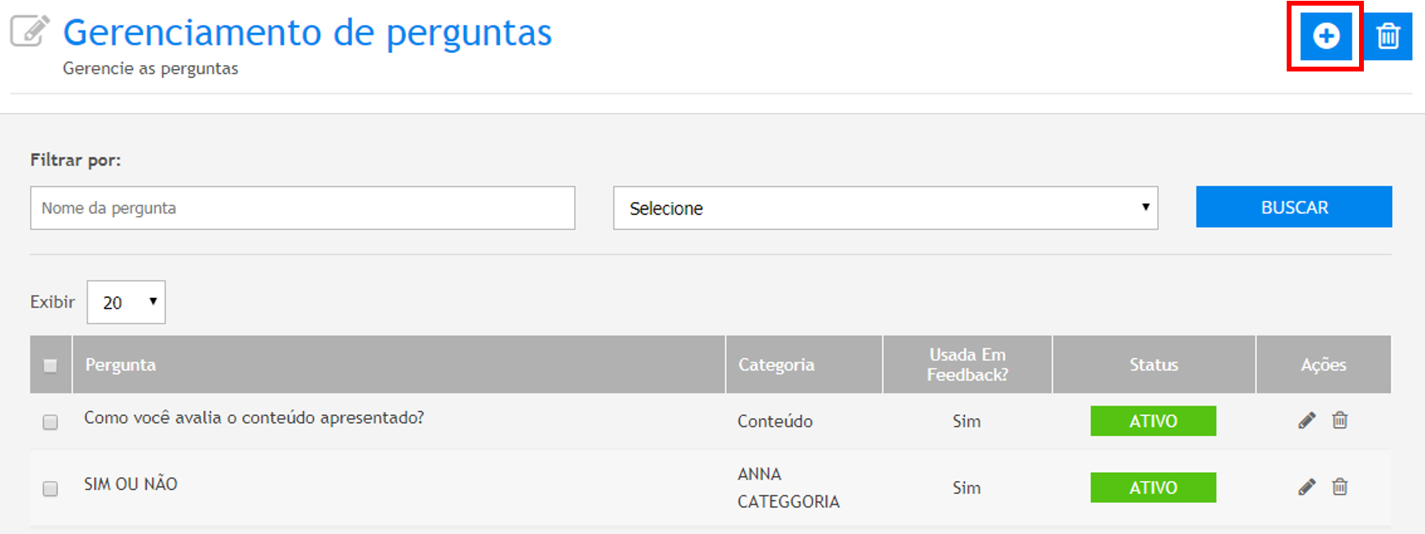This screenshot has height=534, width=1425.
Task: Expand the Exibir page-size dropdown
Action: pyautogui.click(x=126, y=303)
